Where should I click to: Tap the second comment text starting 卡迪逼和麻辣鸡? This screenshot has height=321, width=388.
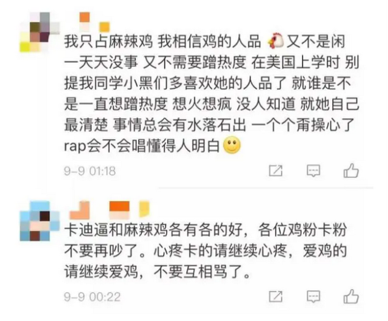click(206, 251)
